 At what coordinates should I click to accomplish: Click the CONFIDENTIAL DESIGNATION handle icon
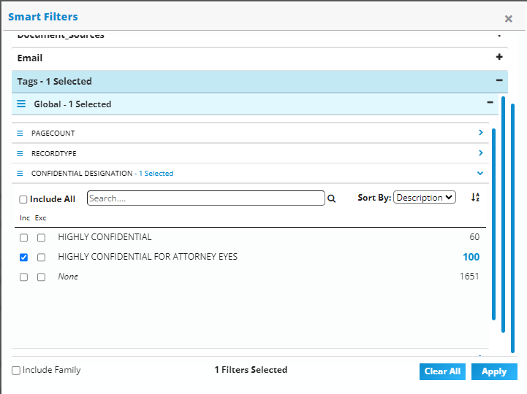click(x=20, y=174)
